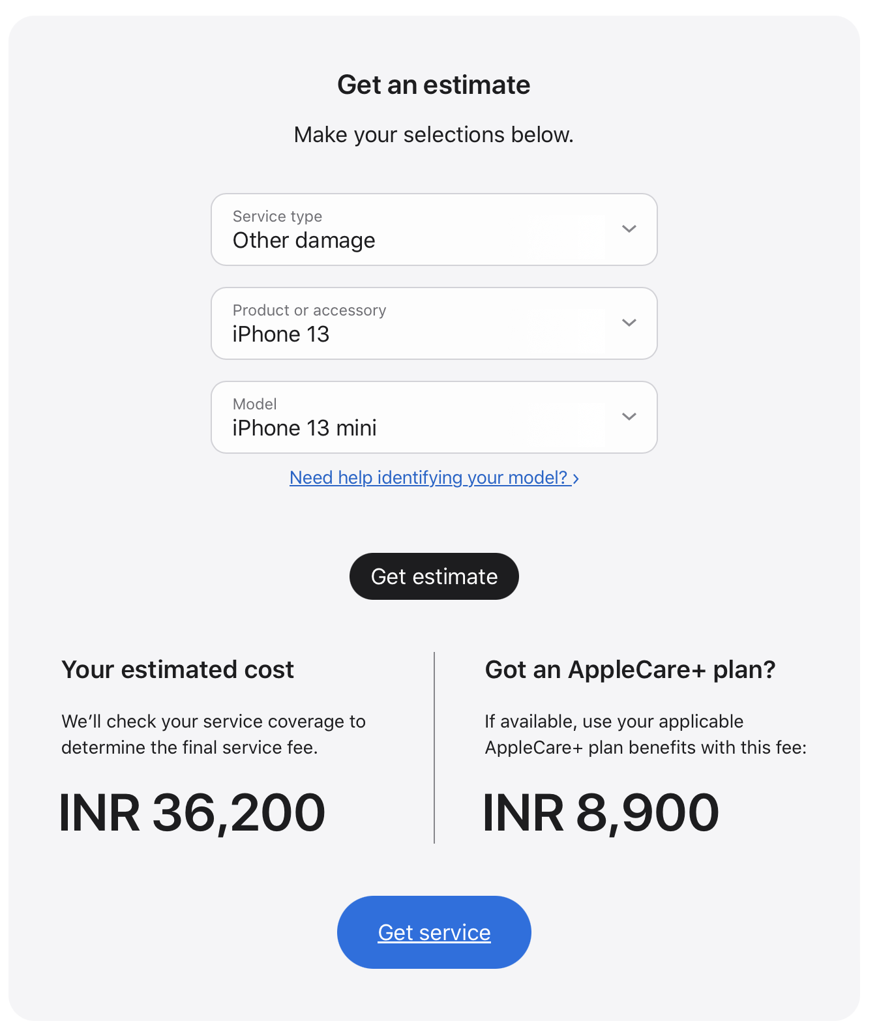The height and width of the screenshot is (1034, 879).
Task: Click the 'Model' field label
Action: [x=255, y=404]
